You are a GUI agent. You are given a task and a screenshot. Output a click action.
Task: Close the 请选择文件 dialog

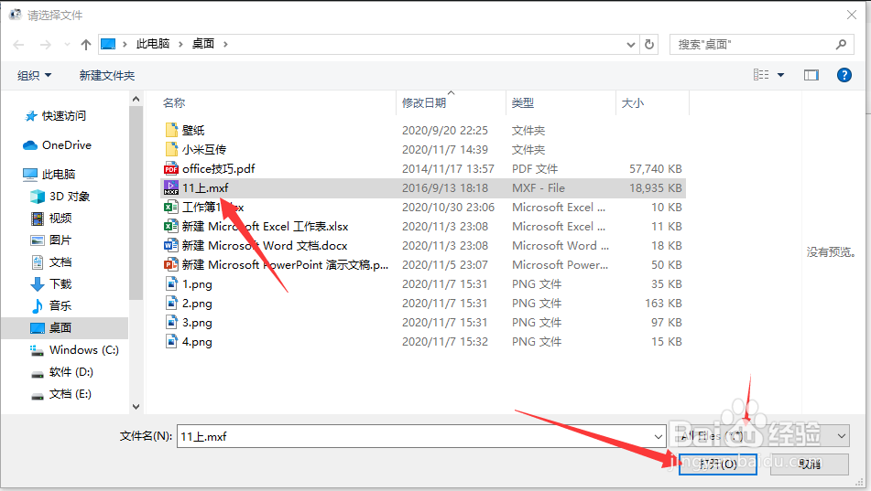coord(852,15)
